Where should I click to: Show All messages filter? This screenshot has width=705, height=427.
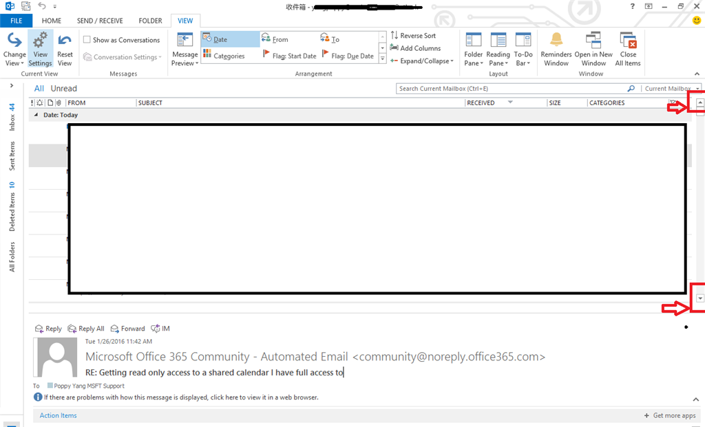pos(39,89)
